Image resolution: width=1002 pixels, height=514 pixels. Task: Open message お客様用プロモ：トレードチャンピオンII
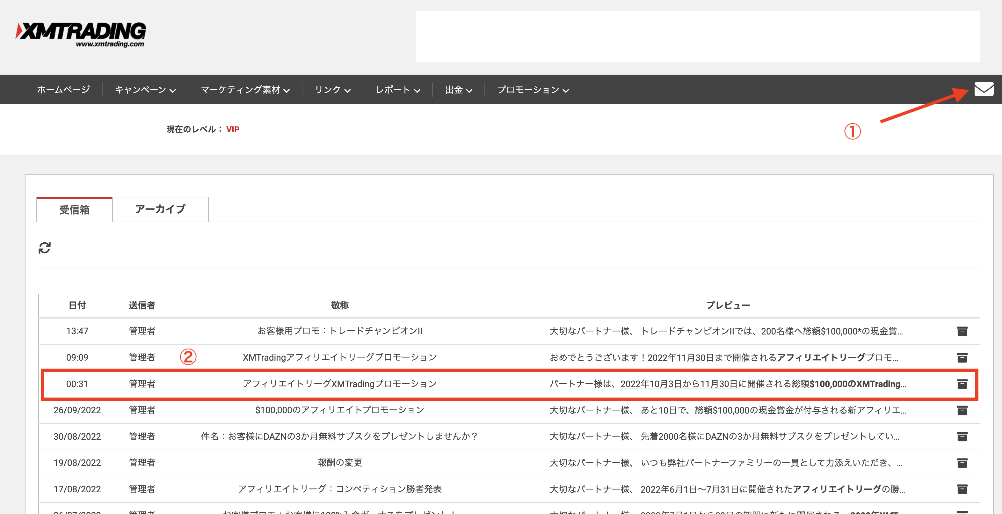[x=339, y=331]
